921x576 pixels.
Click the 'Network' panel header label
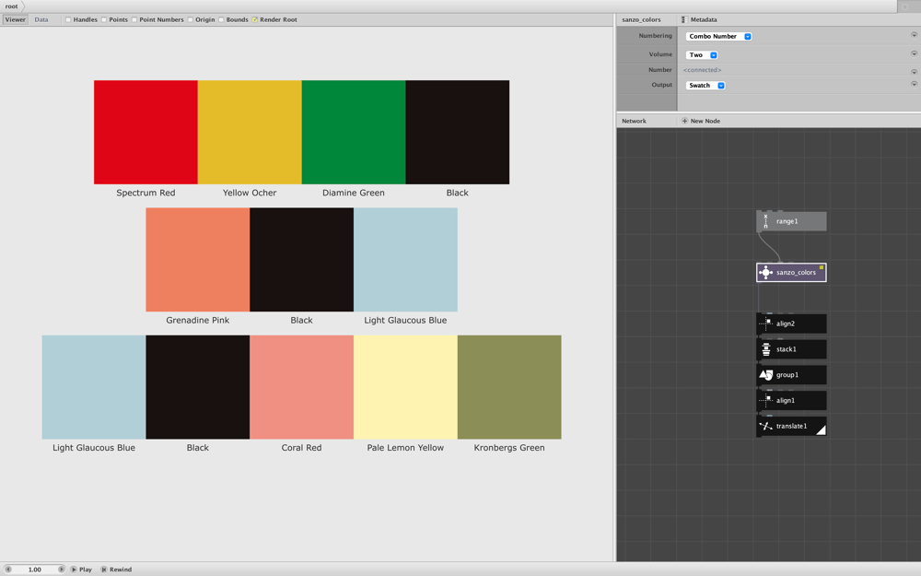pyautogui.click(x=634, y=121)
